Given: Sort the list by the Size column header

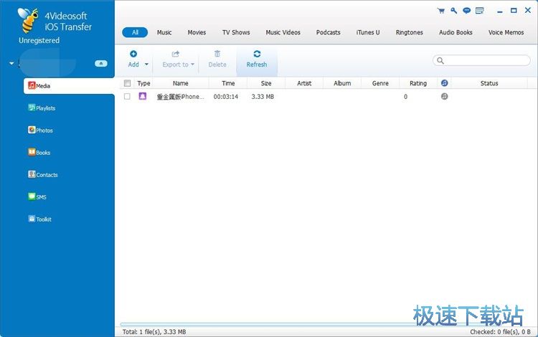Looking at the screenshot, I should [x=266, y=83].
